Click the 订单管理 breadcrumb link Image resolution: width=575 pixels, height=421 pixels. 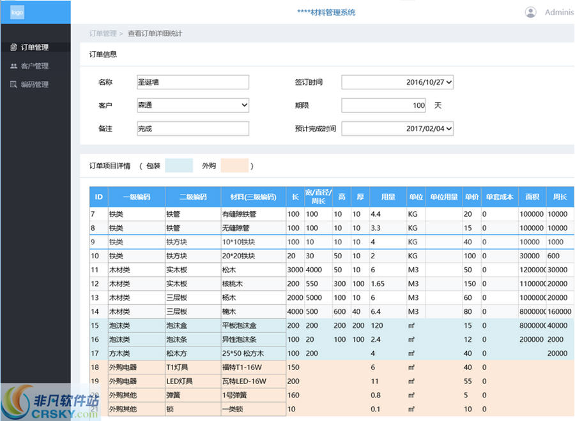pos(103,33)
